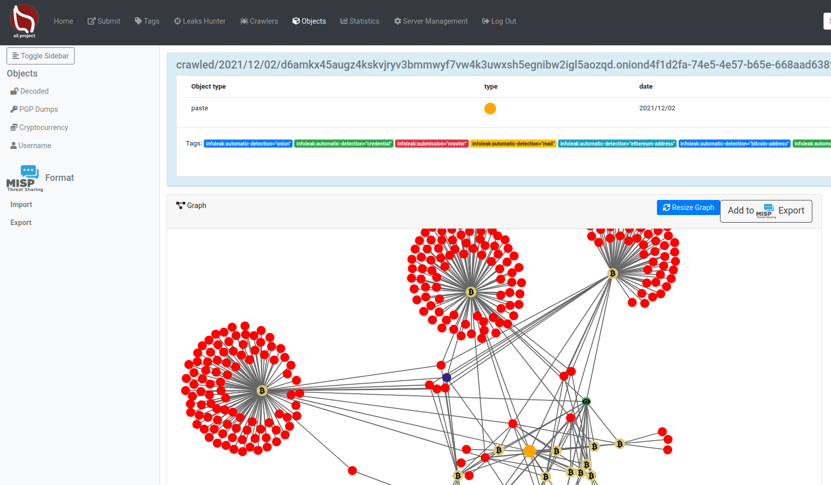Click Add to MISP Export button
831x485 pixels.
click(766, 211)
